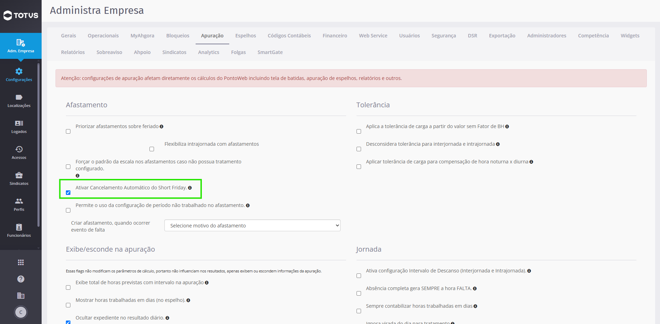Open the Widgets tab
The height and width of the screenshot is (324, 660).
[630, 36]
